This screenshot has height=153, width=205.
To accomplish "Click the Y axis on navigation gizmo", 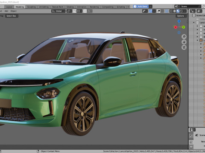I will [x=184, y=27].
